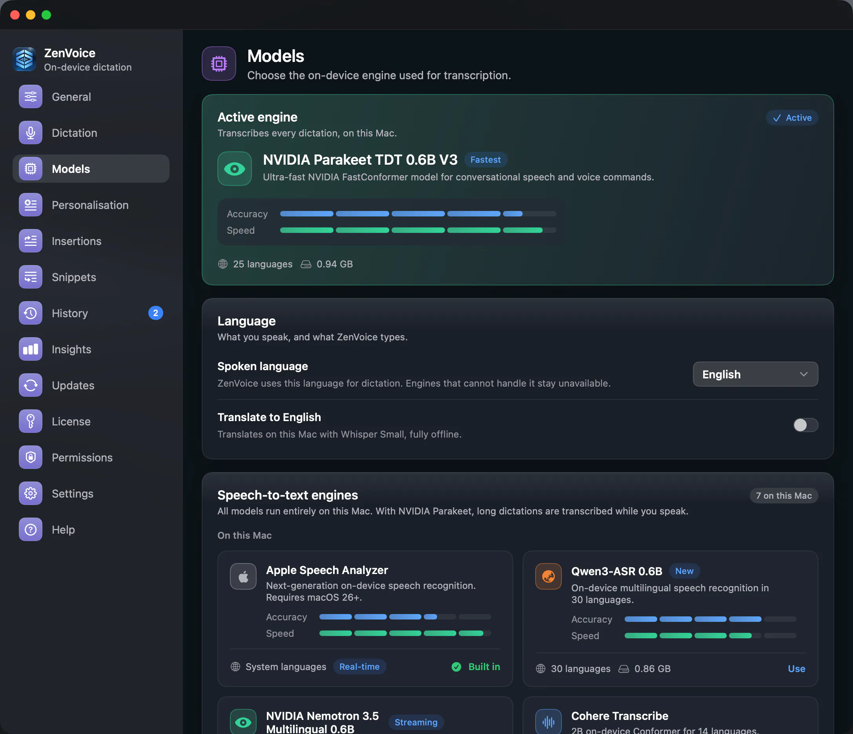Open the Help question mark icon
The image size is (853, 734).
(31, 529)
